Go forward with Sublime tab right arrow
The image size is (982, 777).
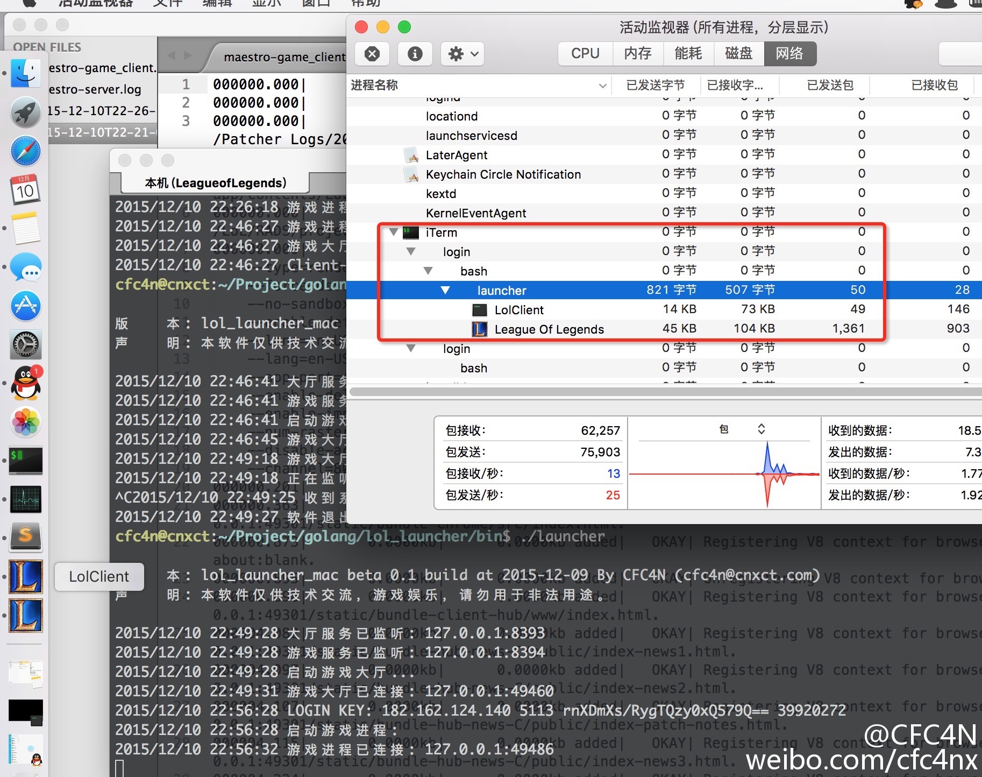[x=188, y=55]
